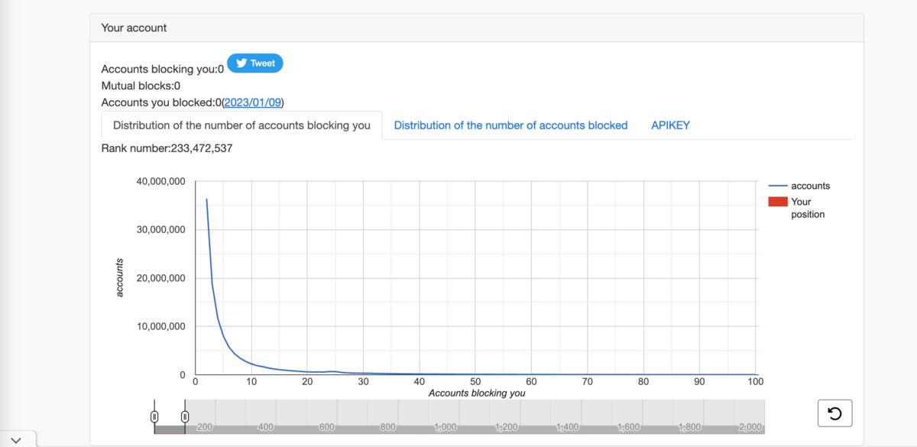Click the "Your position" legend label text
Screen dimensions: 917x447
click(807, 208)
